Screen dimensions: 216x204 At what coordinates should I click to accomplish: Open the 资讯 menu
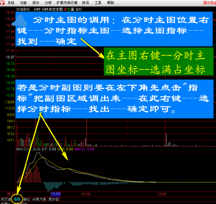click(x=85, y=3)
